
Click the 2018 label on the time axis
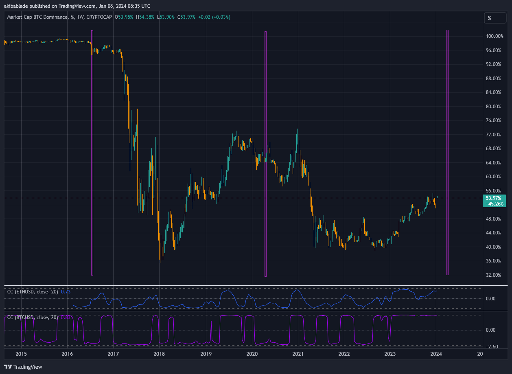point(159,353)
